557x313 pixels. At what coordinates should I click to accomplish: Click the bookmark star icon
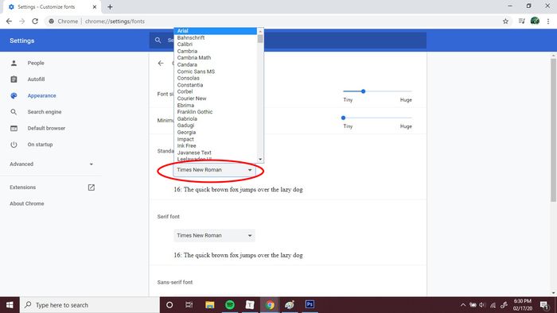pyautogui.click(x=505, y=21)
